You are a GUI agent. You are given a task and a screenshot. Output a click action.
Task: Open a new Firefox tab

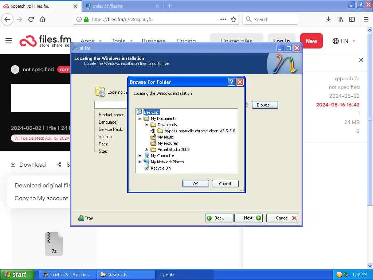[x=170, y=6]
